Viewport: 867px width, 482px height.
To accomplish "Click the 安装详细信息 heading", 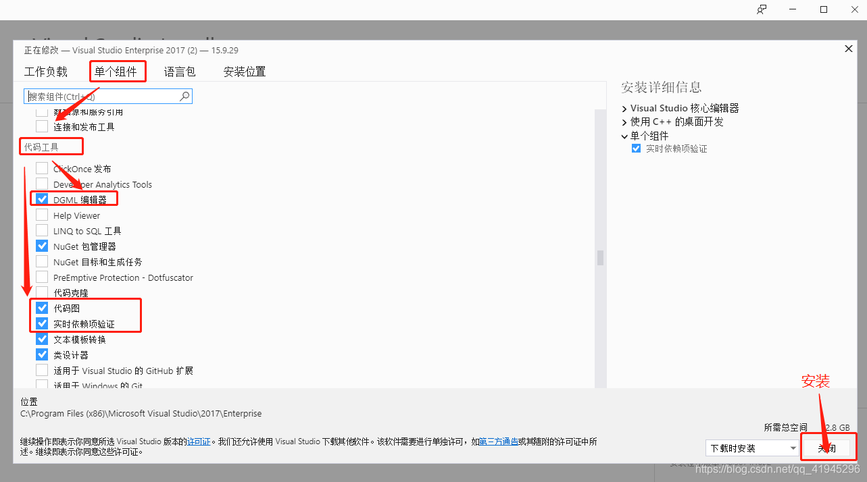I will 661,87.
